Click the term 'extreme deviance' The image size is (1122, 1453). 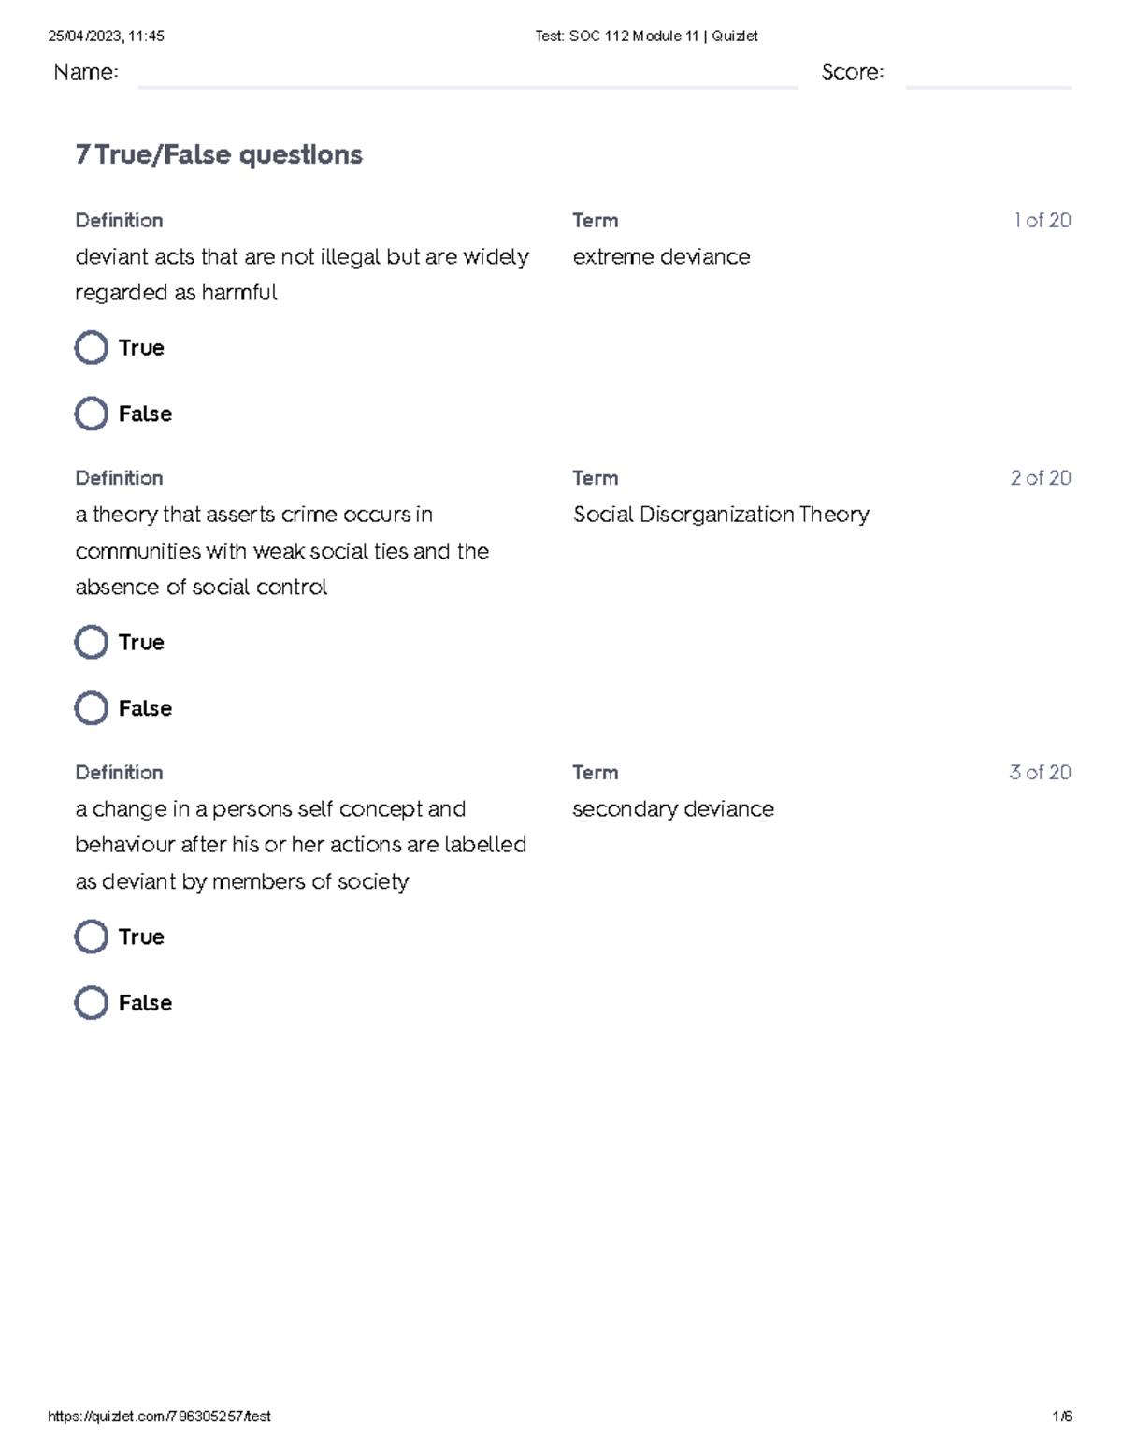coord(661,257)
